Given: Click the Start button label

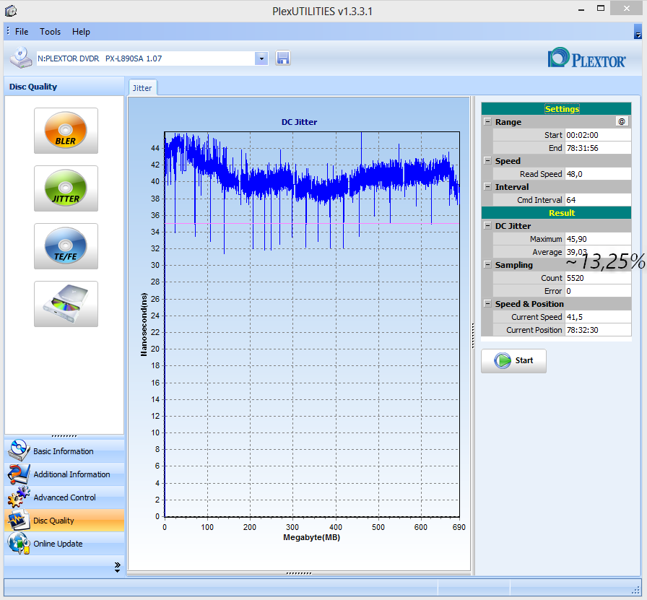Looking at the screenshot, I should point(524,361).
